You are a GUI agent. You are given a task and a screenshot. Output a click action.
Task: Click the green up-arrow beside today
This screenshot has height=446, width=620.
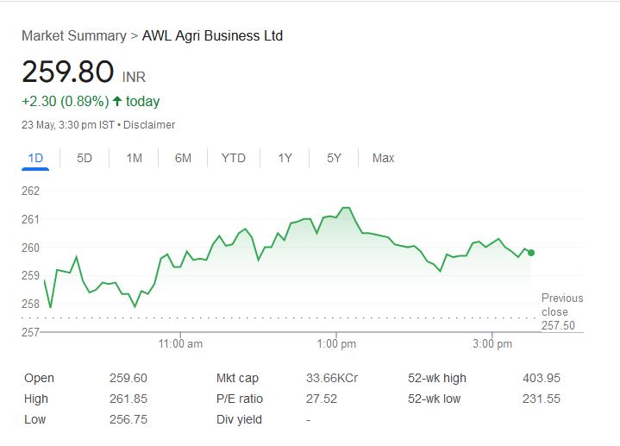click(x=117, y=102)
